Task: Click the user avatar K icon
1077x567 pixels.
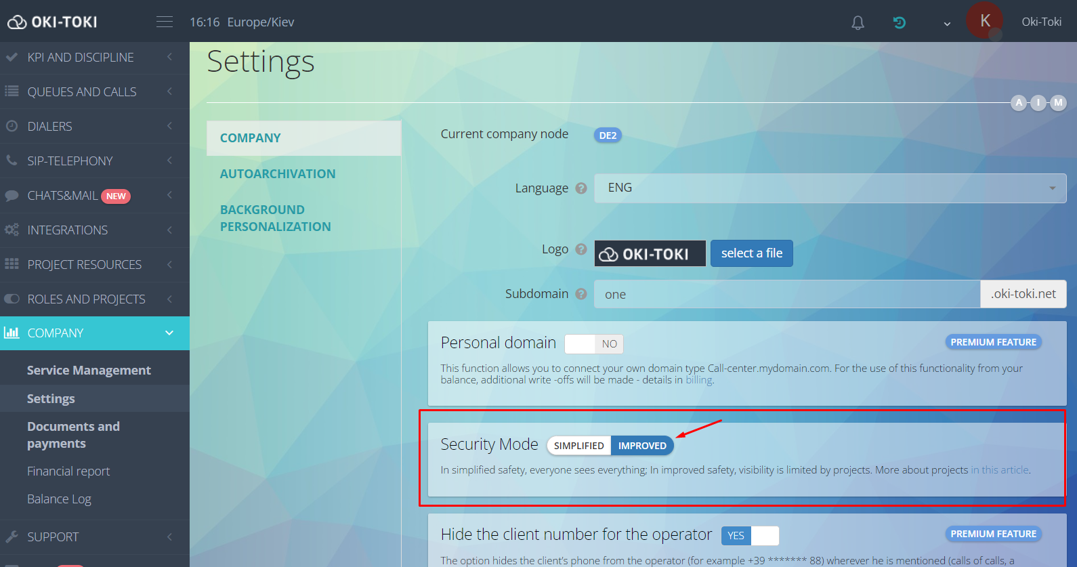Action: click(985, 21)
